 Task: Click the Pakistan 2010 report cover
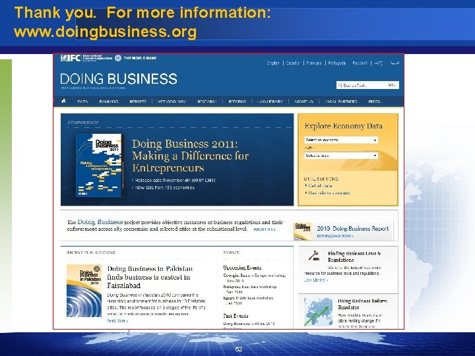point(84,291)
